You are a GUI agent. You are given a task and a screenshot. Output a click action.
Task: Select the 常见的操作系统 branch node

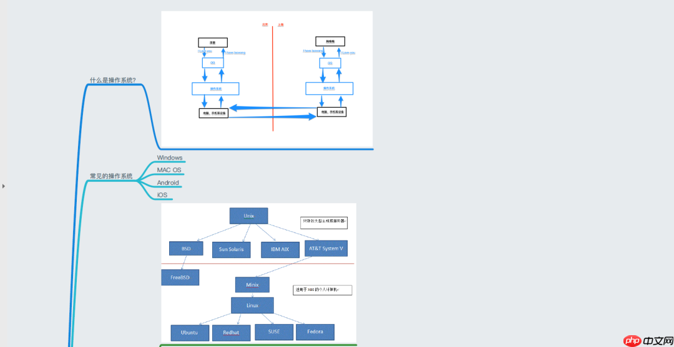[111, 176]
